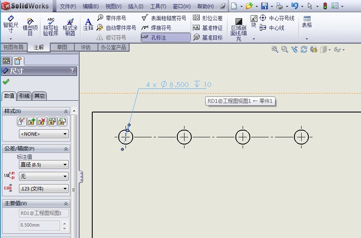361x238 pixels.
Task: Open the 工具(T) menu
Action: 158,6
